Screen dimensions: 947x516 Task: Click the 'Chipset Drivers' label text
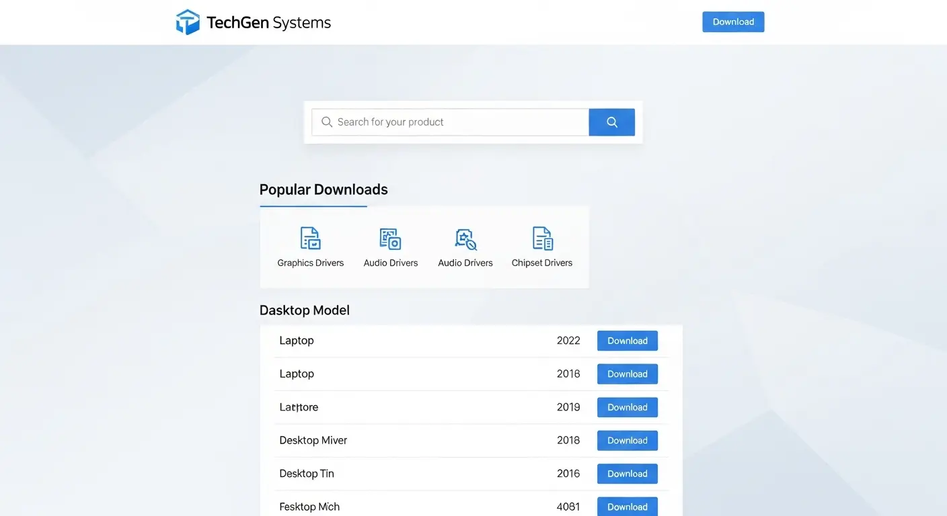pyautogui.click(x=542, y=263)
